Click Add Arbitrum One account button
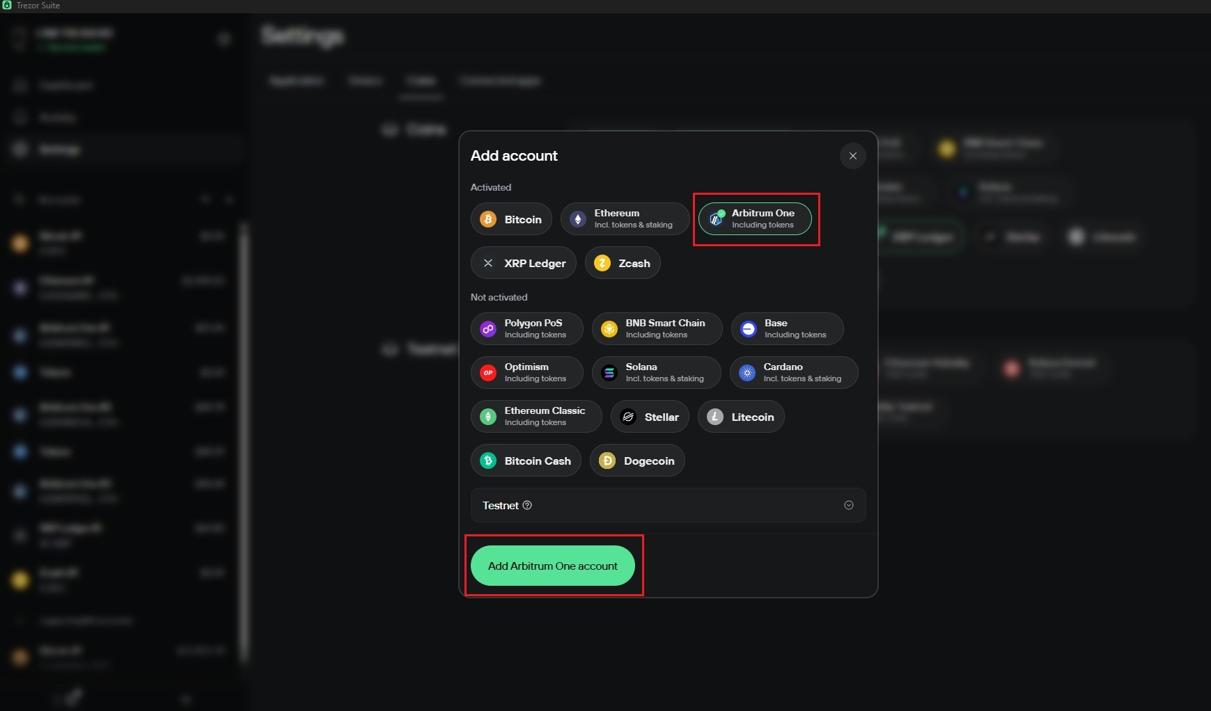The width and height of the screenshot is (1211, 711). coord(553,566)
